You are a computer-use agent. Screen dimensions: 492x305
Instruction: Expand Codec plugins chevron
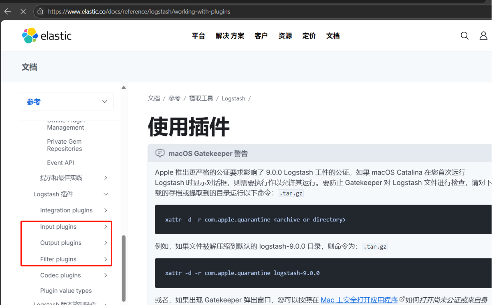click(106, 275)
